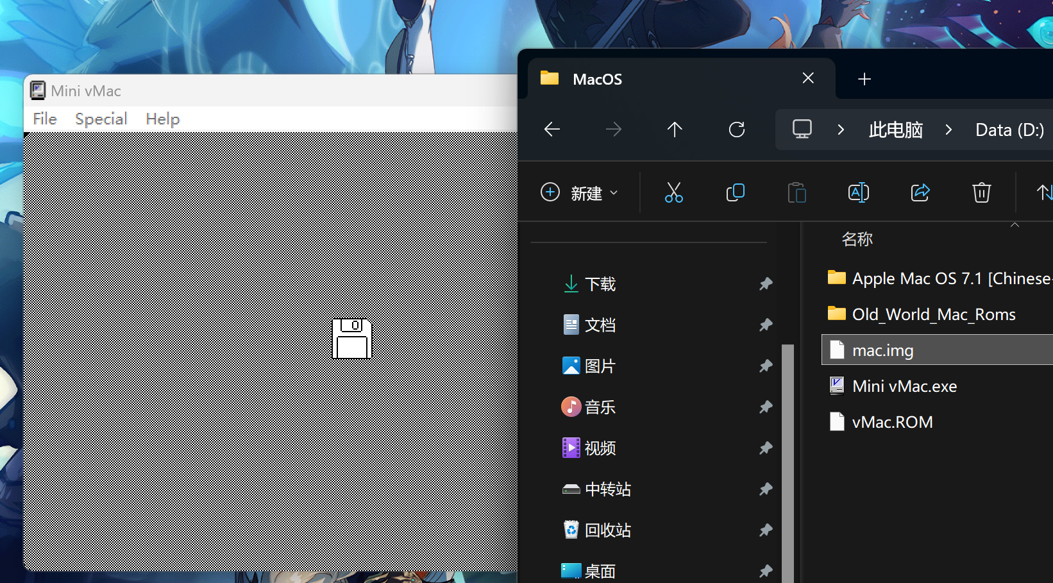Open the 新建 (New) dropdown

click(580, 192)
